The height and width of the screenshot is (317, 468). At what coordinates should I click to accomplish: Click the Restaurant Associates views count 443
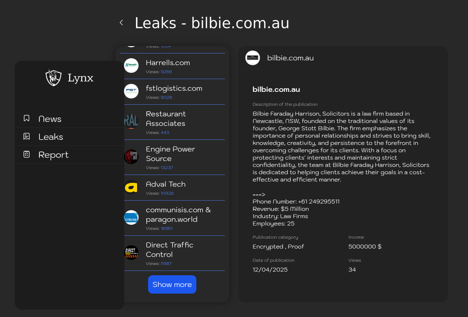pyautogui.click(x=165, y=133)
